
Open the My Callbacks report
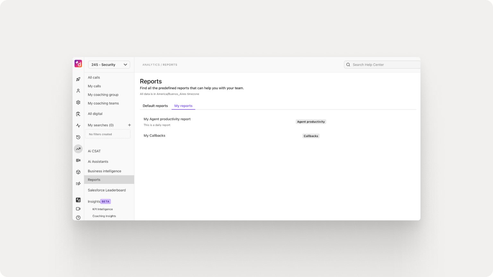[154, 135]
